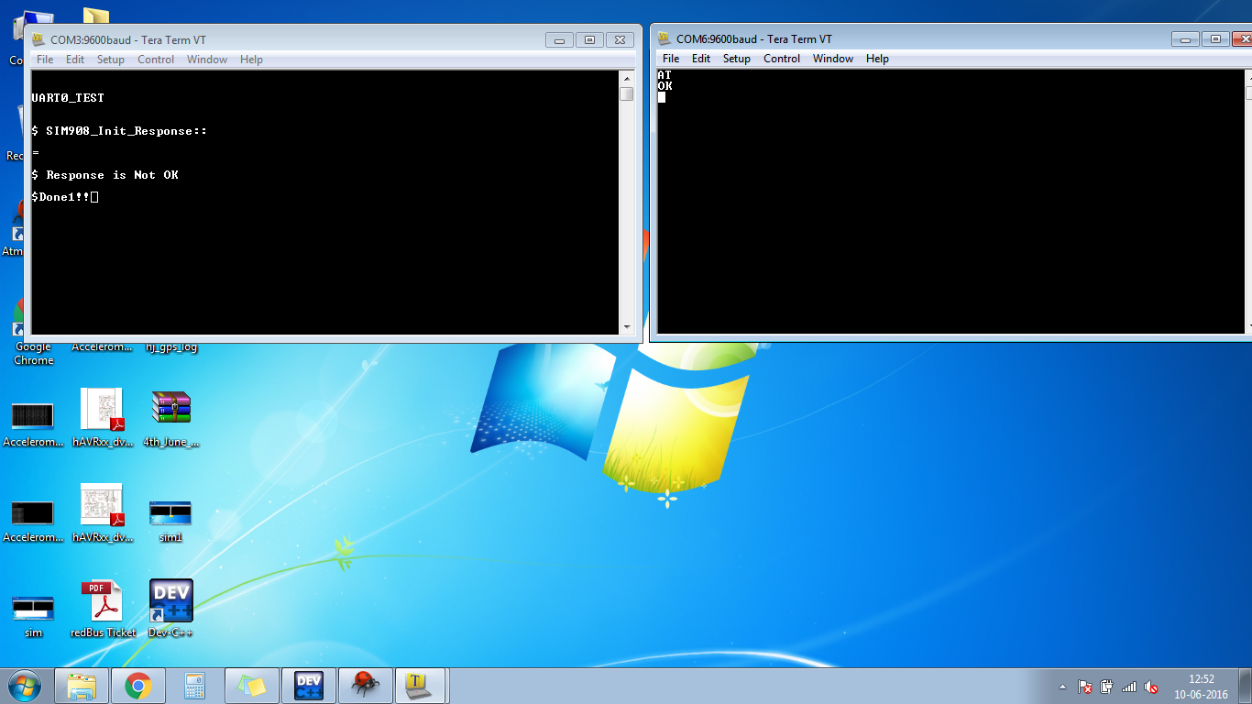Screen dimensions: 1252x704
Task: Open Setup menu in COM3 Tera Term window
Action: (x=111, y=60)
